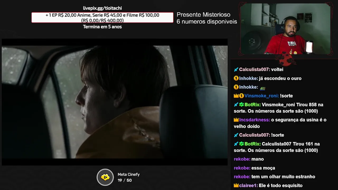This screenshot has height=190, width=338.
Task: Click the pin badge on BotRix 161 message
Action: 236,144
